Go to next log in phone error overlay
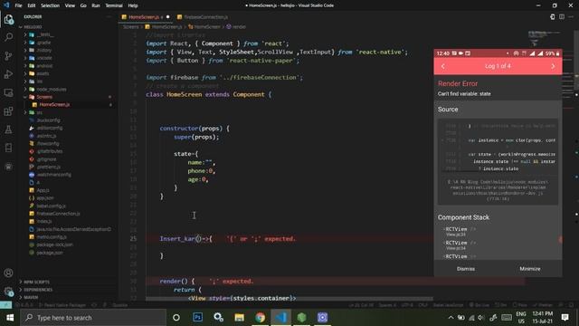 553,66
